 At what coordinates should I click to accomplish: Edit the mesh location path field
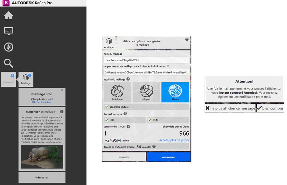point(146,72)
